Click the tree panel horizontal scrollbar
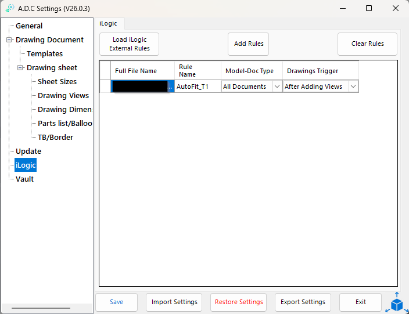 click(41, 308)
